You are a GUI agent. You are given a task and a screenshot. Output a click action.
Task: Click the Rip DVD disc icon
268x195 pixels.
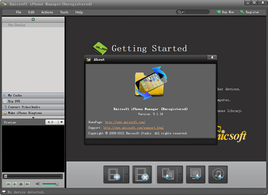[5, 101]
